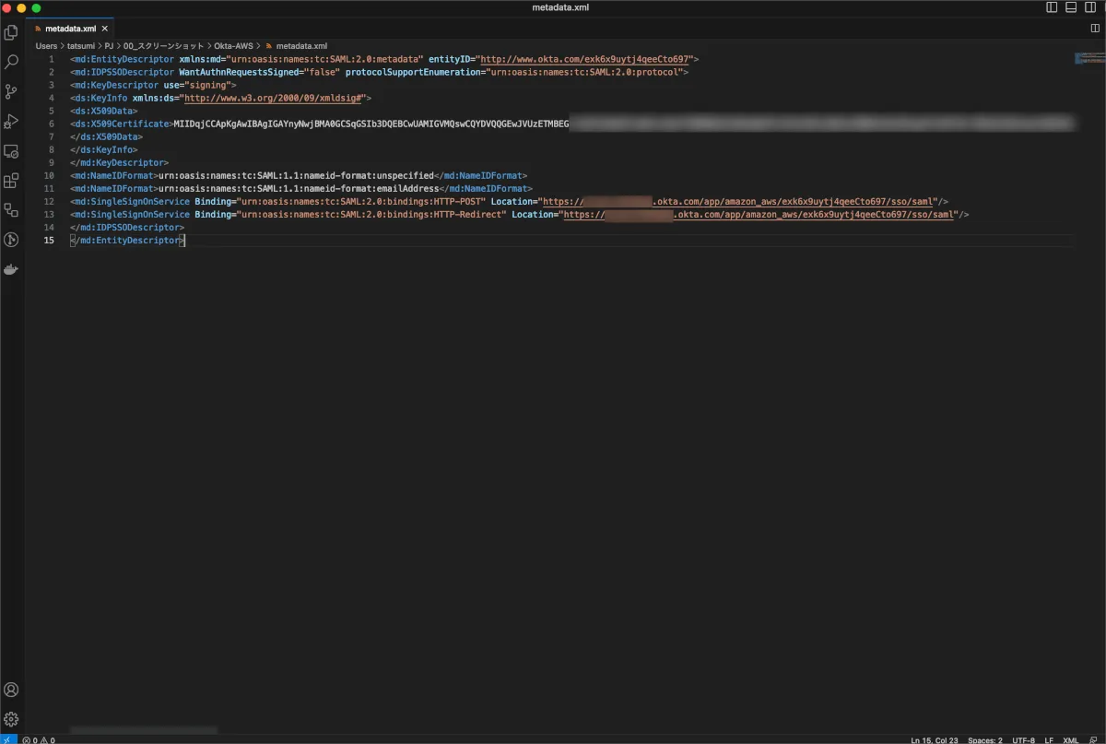This screenshot has height=744, width=1106.
Task: Change the UTF-8 encoding in status bar
Action: pyautogui.click(x=1023, y=739)
